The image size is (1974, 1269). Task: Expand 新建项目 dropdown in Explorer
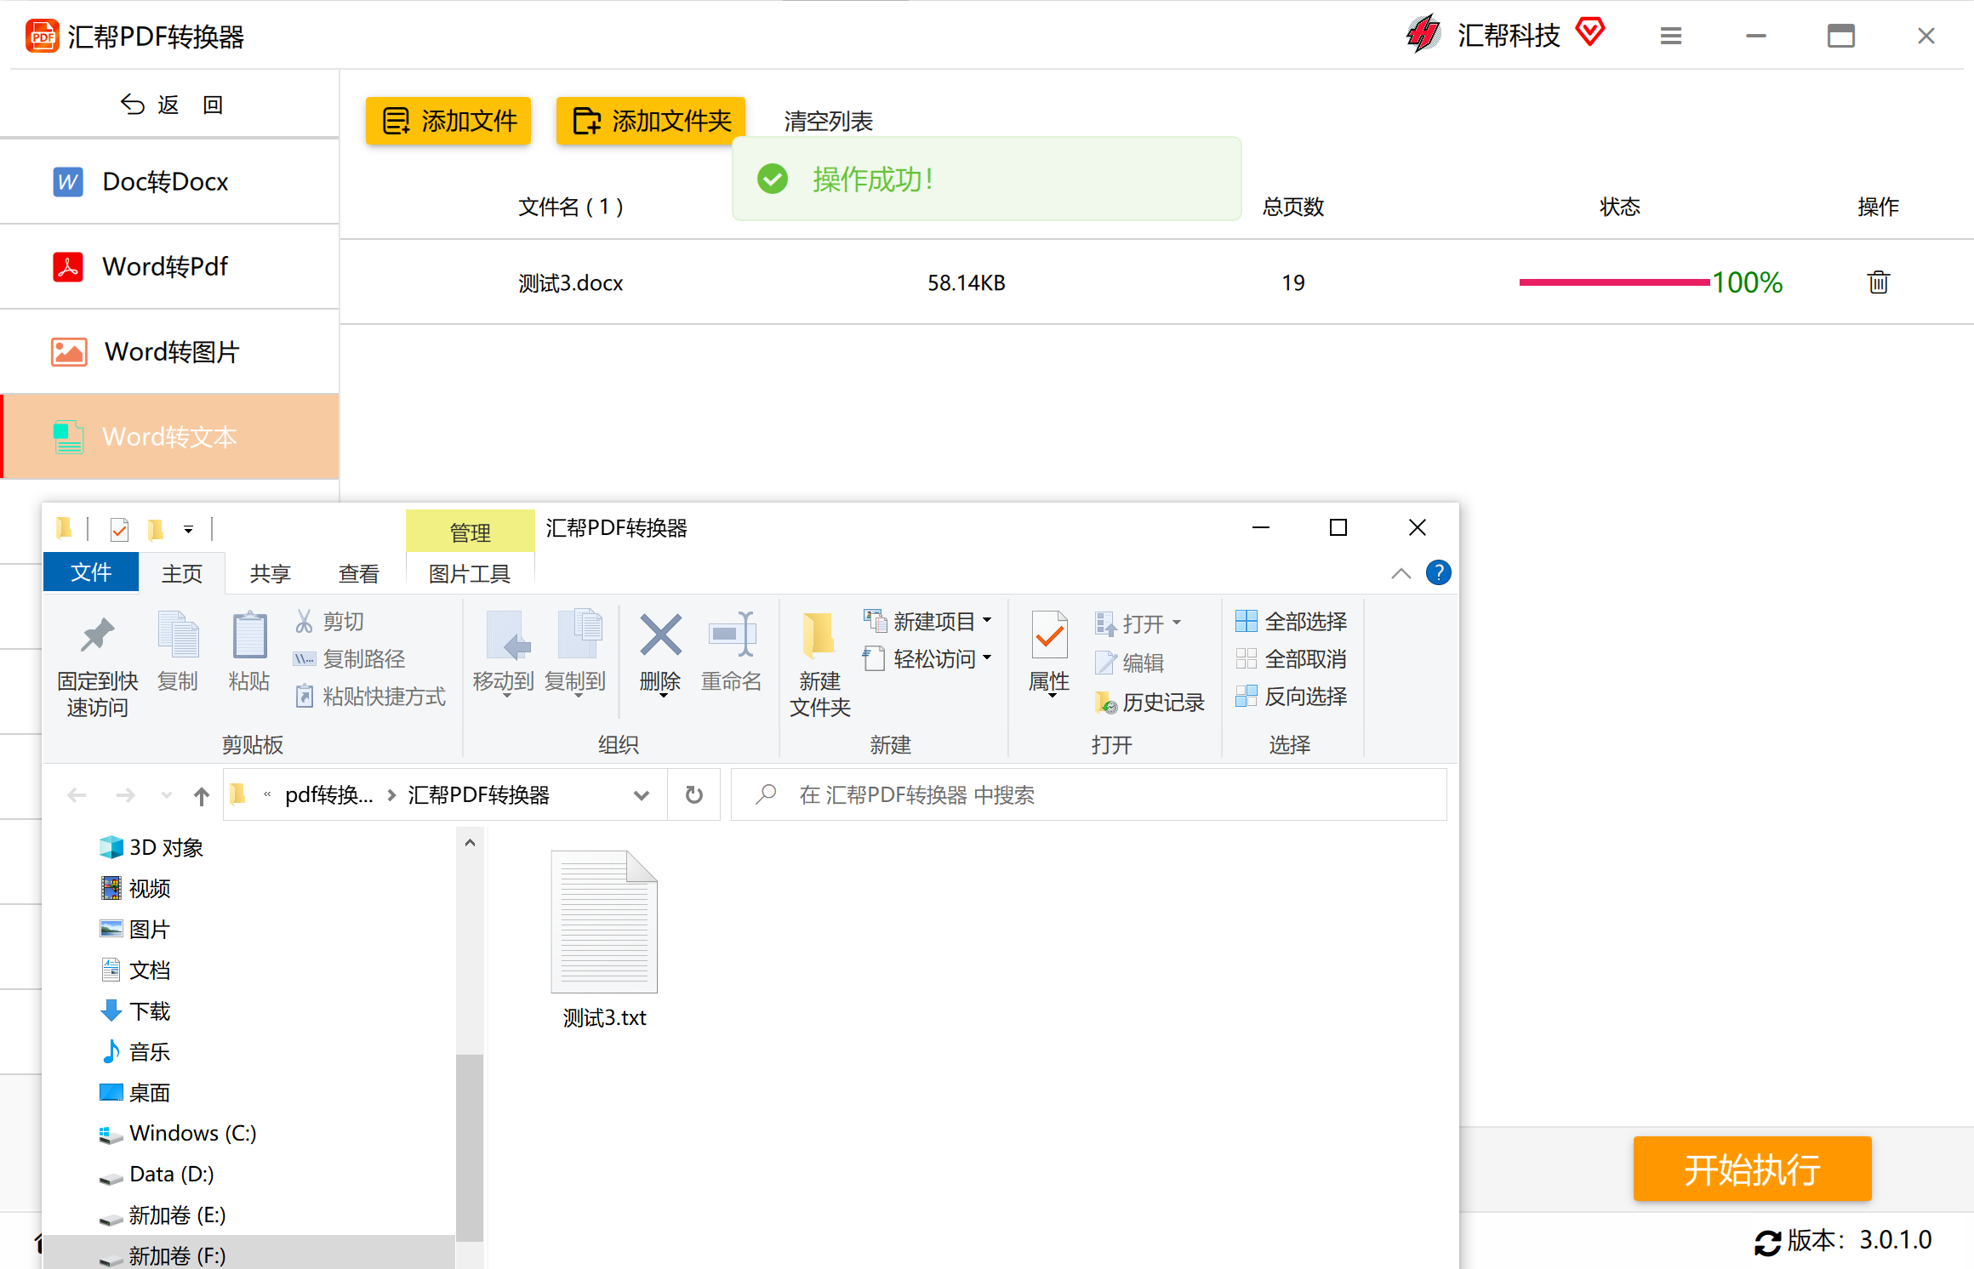click(987, 621)
